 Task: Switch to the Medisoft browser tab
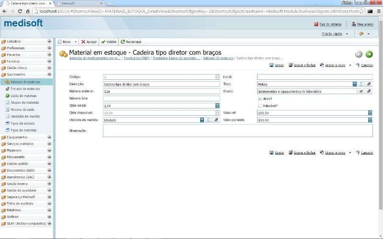79,3
